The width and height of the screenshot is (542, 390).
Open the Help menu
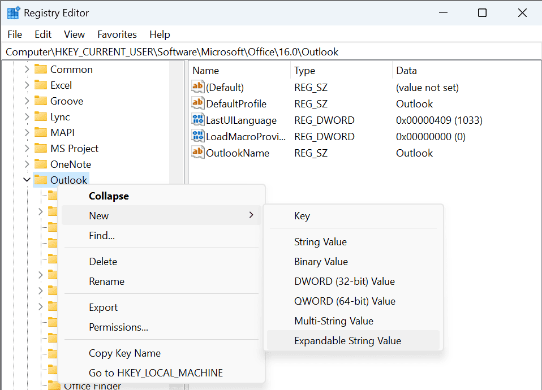160,34
